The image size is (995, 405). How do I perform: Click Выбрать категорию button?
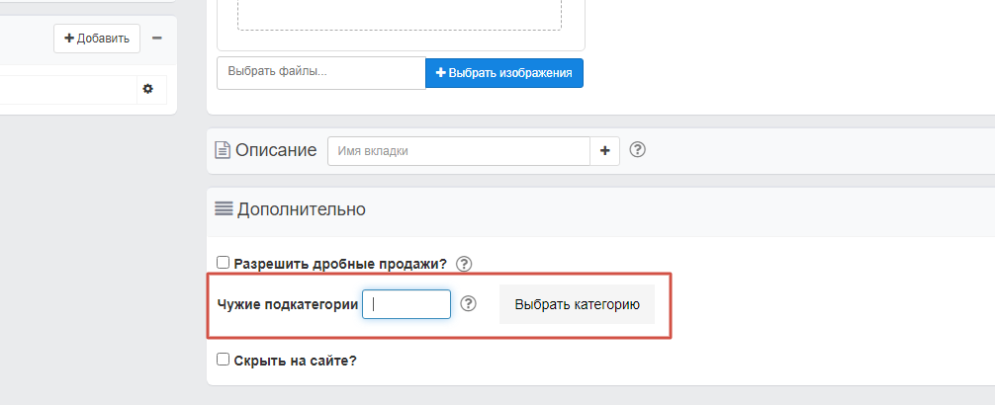[x=577, y=304]
